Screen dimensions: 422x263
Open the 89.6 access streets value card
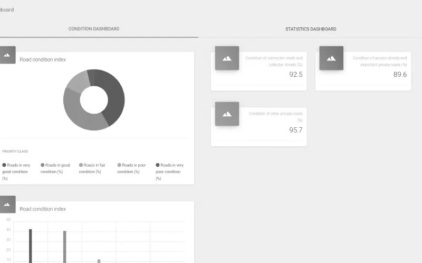click(x=363, y=71)
